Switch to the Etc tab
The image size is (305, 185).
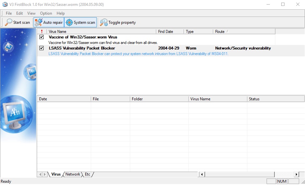coord(88,174)
